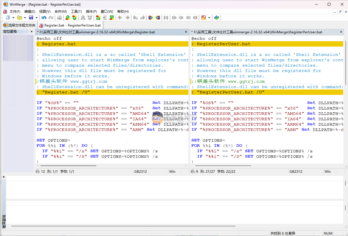Click the Redo toolbar icon
The image size is (348, 236).
[51, 18]
